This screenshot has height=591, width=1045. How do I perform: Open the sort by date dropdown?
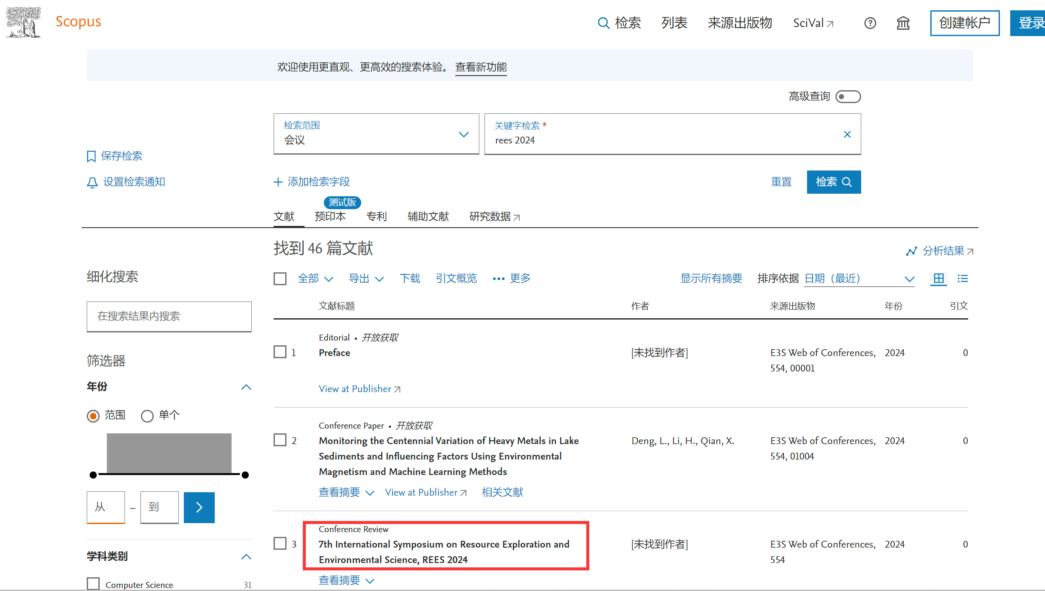pos(859,279)
